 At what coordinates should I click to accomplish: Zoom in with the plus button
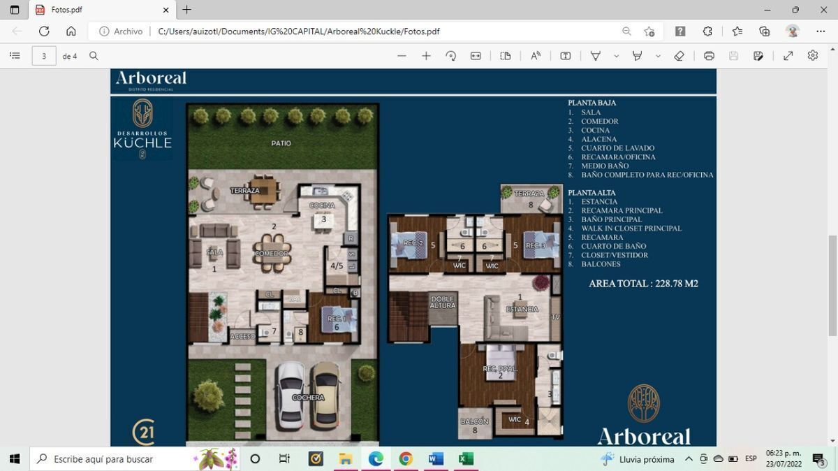(426, 56)
